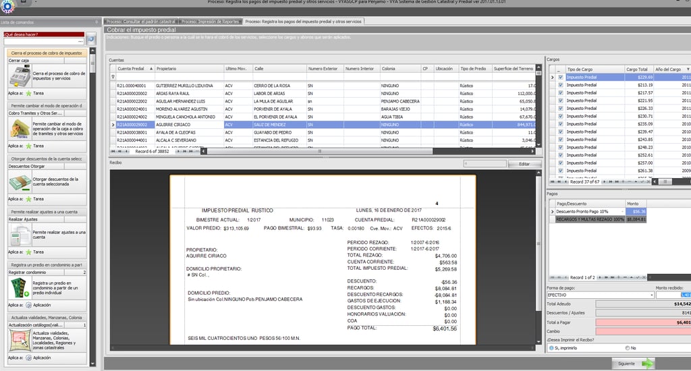691x371 pixels.
Task: Click the Editar button above the receipt
Action: coord(524,164)
